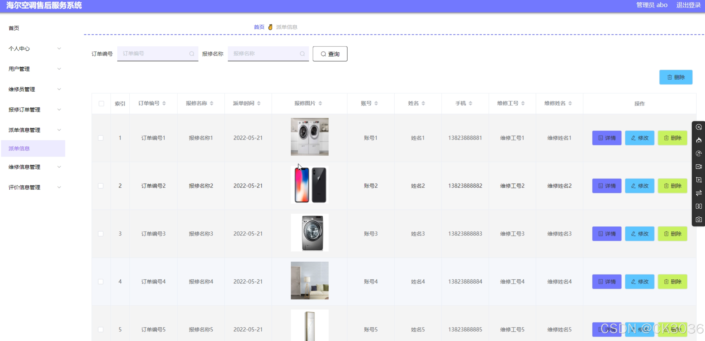Screen dimensions: 705x341
Task: Open 派单信息 submenu item in sidebar
Action: tap(19, 148)
